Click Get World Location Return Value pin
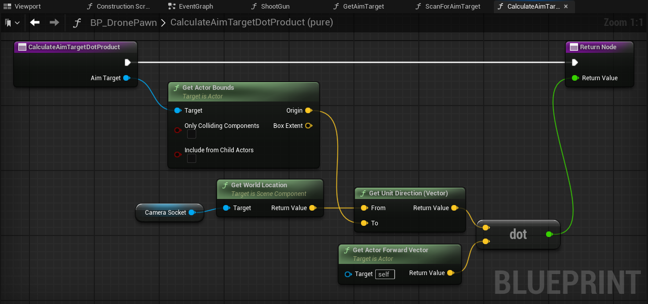The width and height of the screenshot is (648, 304). [x=313, y=208]
